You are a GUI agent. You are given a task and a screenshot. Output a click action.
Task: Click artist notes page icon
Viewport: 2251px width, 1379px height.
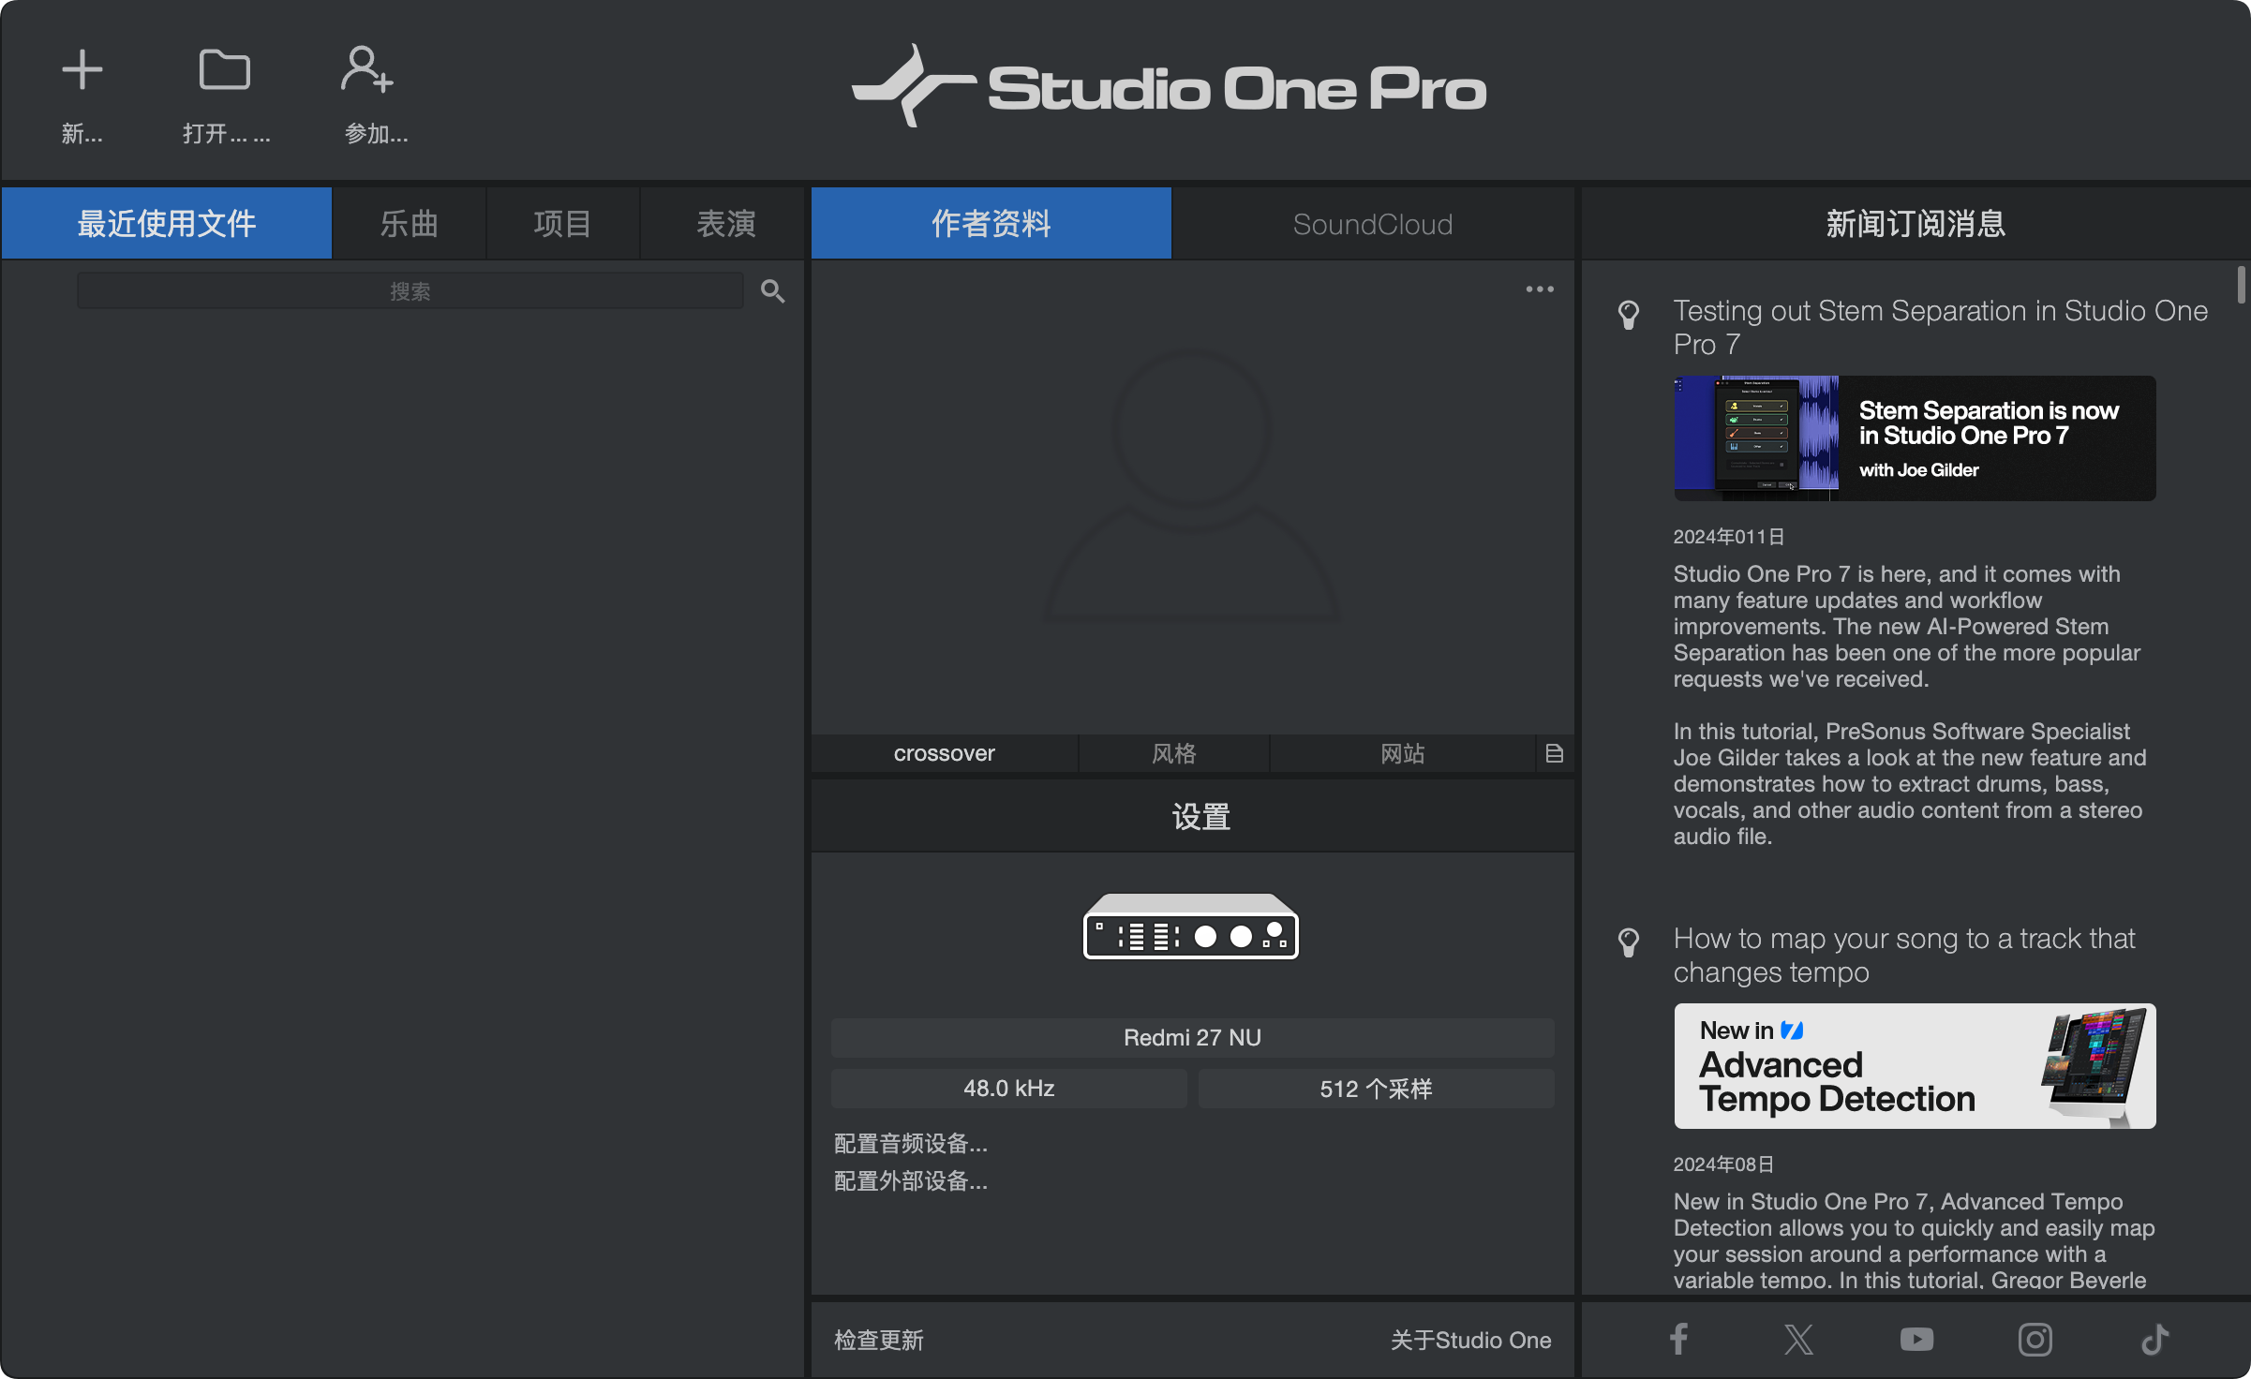(1554, 753)
